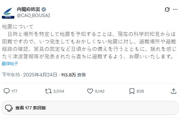This screenshot has height=123, width=182.
Task: View the 113.8万 查看 view count
Action: click(x=74, y=75)
